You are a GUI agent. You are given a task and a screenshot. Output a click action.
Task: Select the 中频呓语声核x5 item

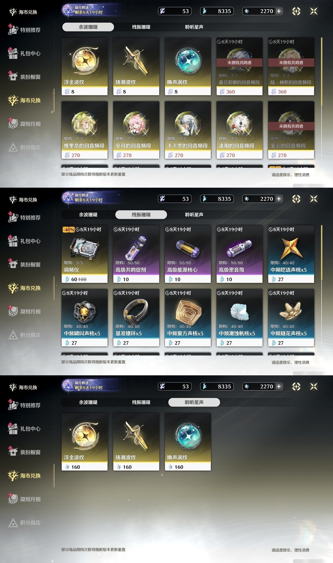[x=291, y=254]
